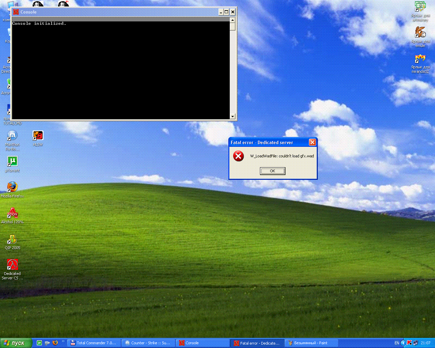
Task: Open the пуск Start menu
Action: point(16,343)
